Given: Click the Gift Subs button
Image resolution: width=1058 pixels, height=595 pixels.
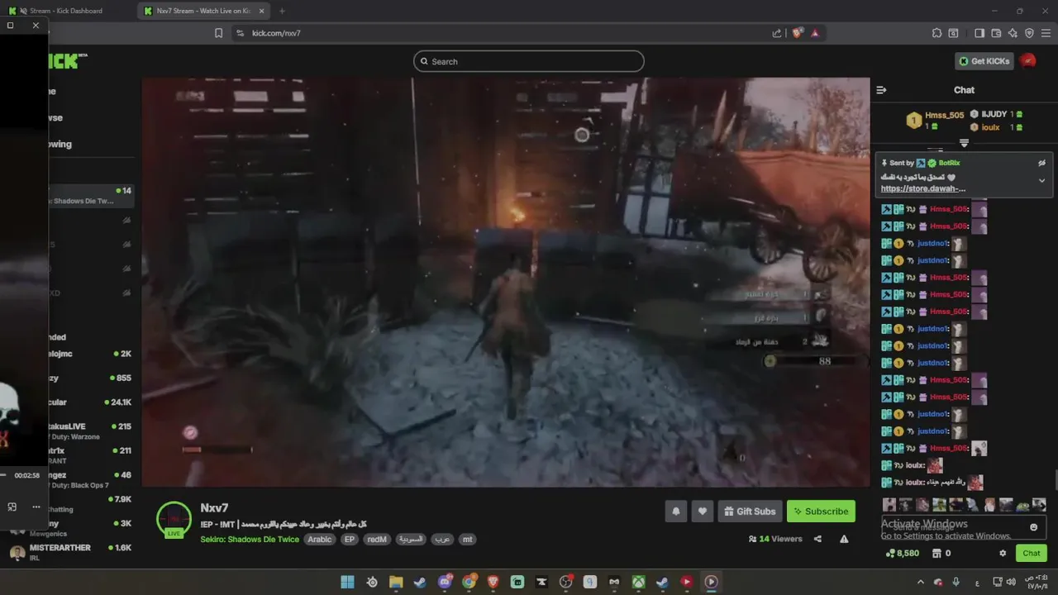Looking at the screenshot, I should [750, 512].
